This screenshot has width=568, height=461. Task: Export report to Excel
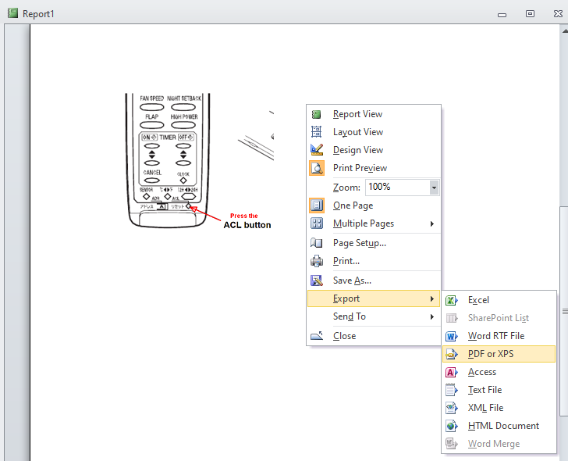499,300
